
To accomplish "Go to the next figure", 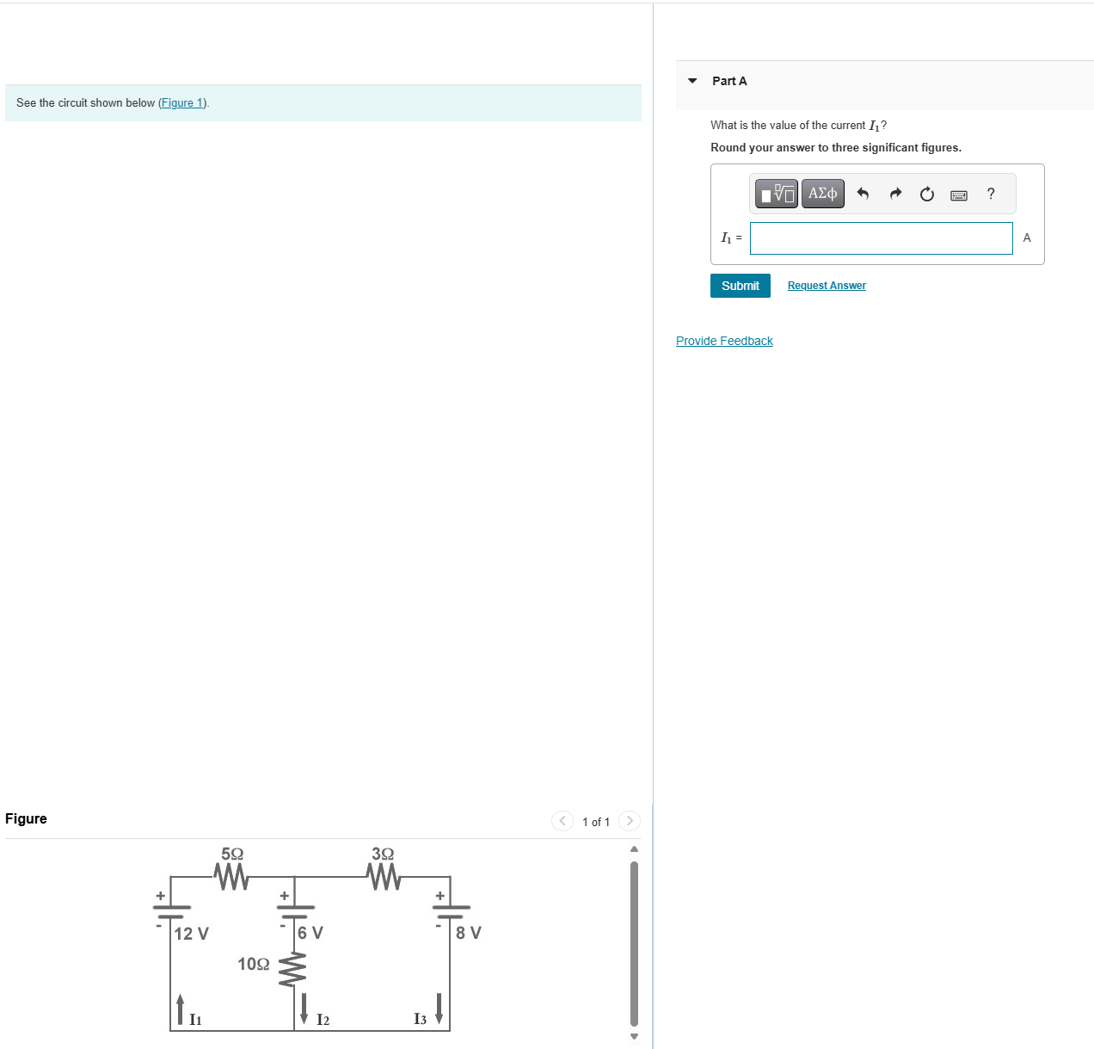I will pyautogui.click(x=630, y=821).
